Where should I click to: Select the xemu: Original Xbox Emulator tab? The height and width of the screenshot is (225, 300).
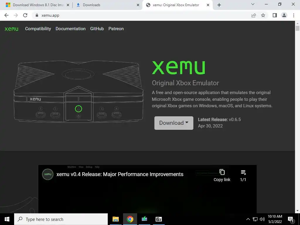pos(177,5)
